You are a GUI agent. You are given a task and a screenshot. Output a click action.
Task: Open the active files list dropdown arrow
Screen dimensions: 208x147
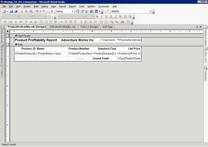coord(197,27)
